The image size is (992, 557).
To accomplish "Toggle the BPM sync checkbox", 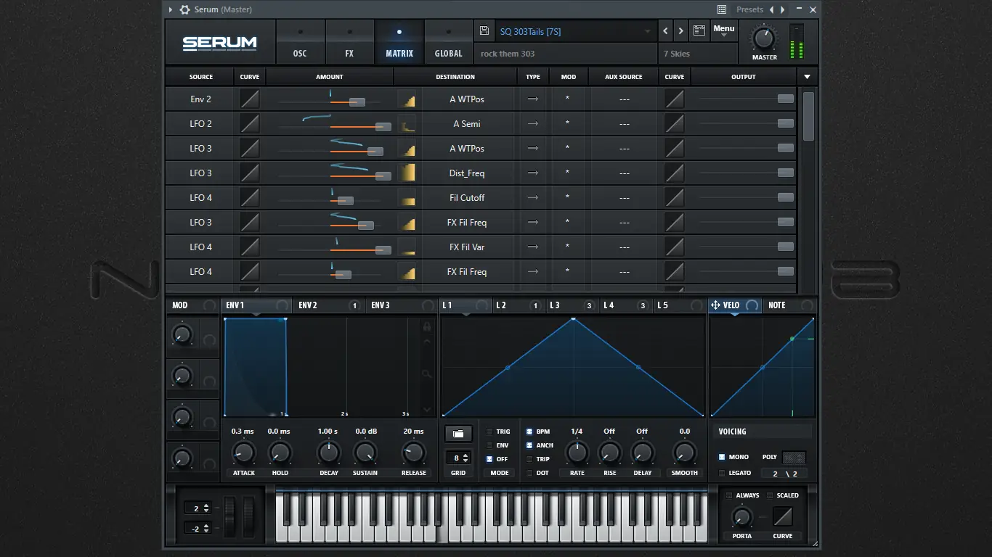I will click(529, 432).
